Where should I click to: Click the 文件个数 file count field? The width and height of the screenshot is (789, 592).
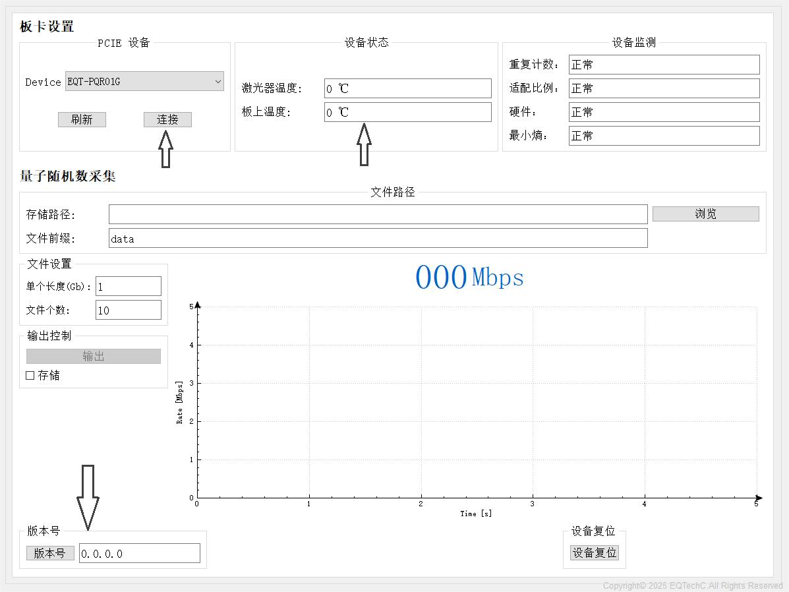point(129,310)
